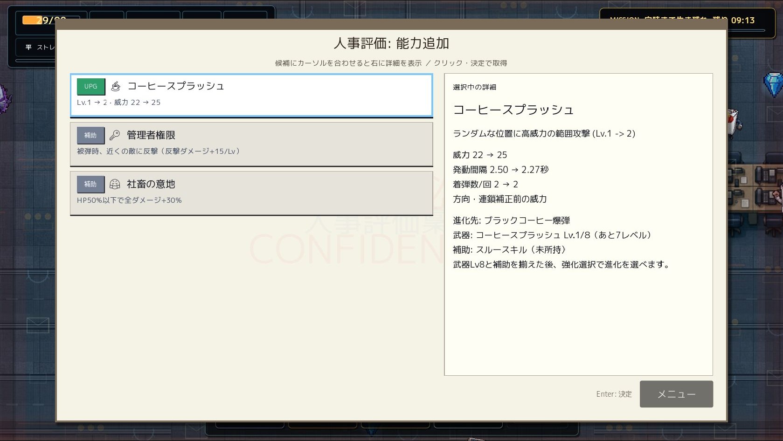Click the face icon beside 社畜の意地
Screen dimensions: 783x441
[x=115, y=184]
